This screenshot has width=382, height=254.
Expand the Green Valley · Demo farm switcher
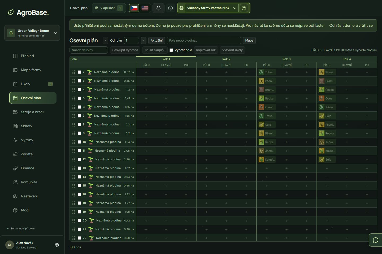[32, 33]
